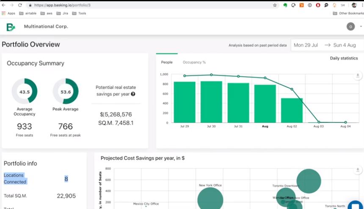Click the Jul 31 bar in chart
This screenshot has height=209, width=364.
(238, 103)
